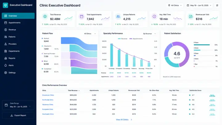Click the download icon on Export Report
Viewport: 222px width, 125px height.
(12, 115)
